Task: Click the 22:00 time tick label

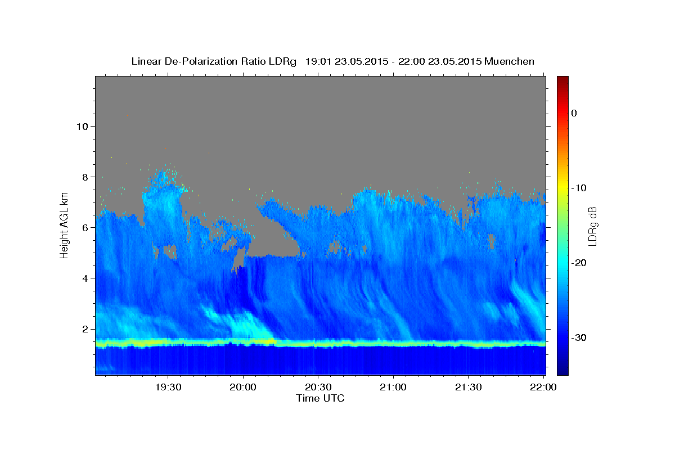Action: click(543, 387)
